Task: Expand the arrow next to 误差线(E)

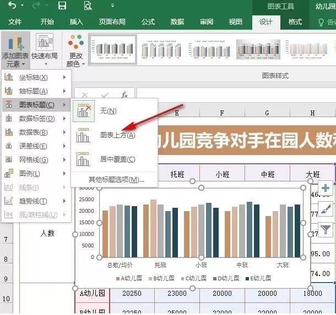Action: pyautogui.click(x=64, y=146)
